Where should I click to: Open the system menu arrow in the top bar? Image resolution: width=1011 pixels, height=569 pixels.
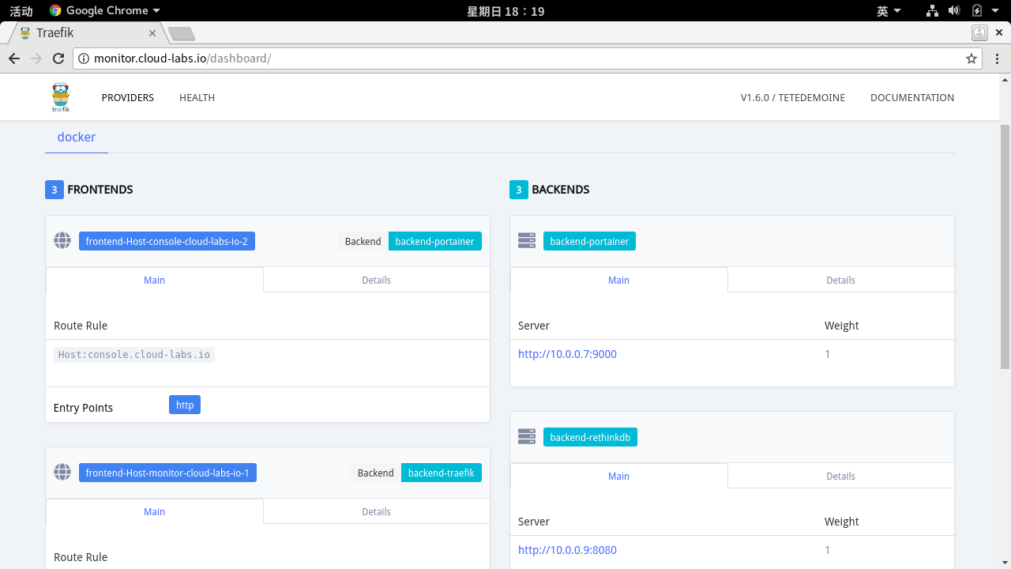(x=997, y=11)
